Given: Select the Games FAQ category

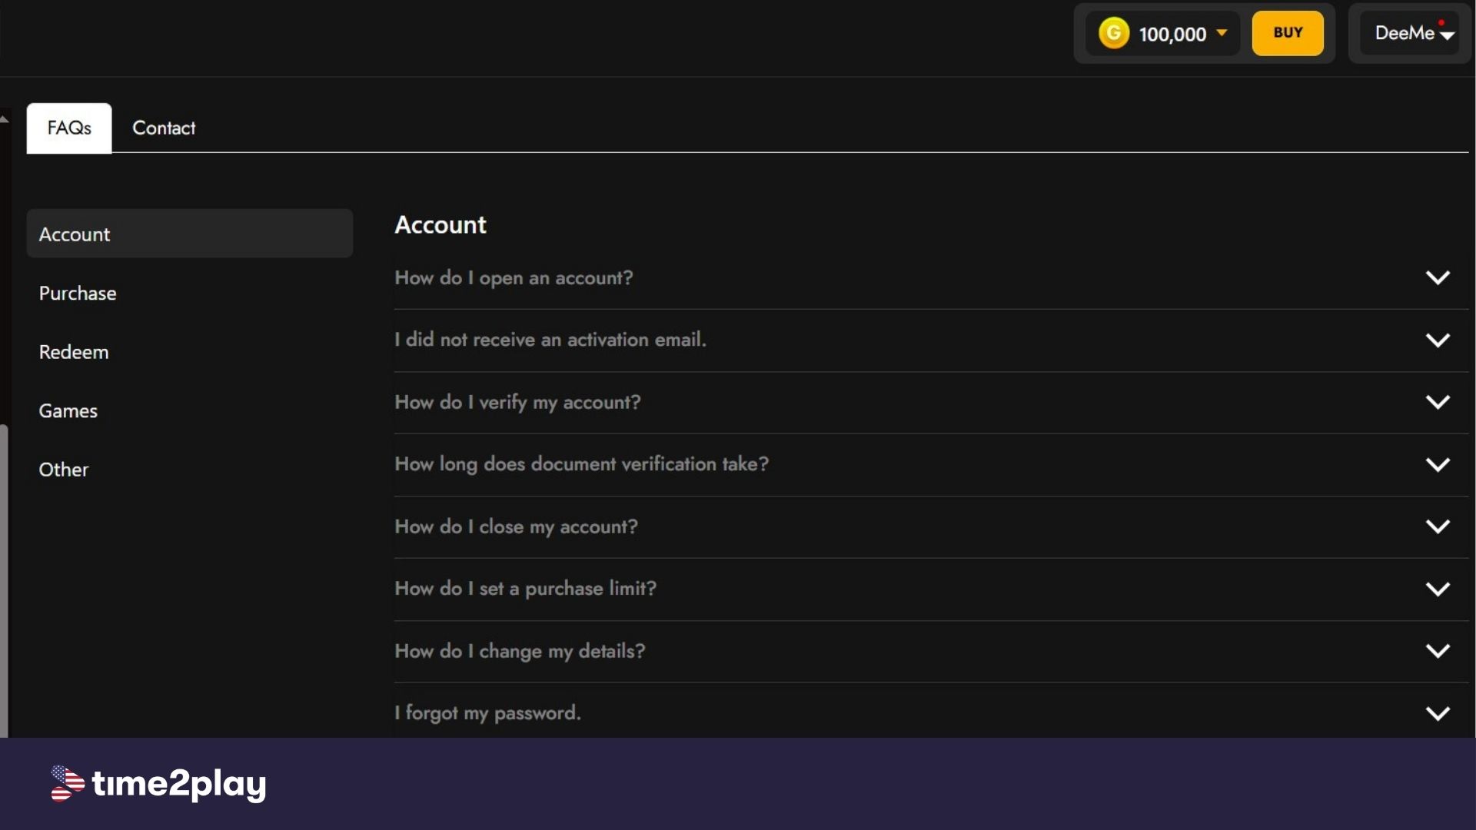Looking at the screenshot, I should (68, 410).
